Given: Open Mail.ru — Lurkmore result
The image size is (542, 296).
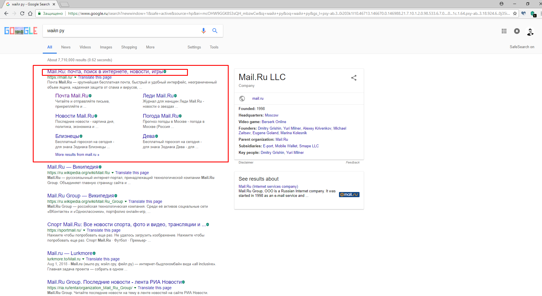Looking at the screenshot, I should [x=70, y=253].
